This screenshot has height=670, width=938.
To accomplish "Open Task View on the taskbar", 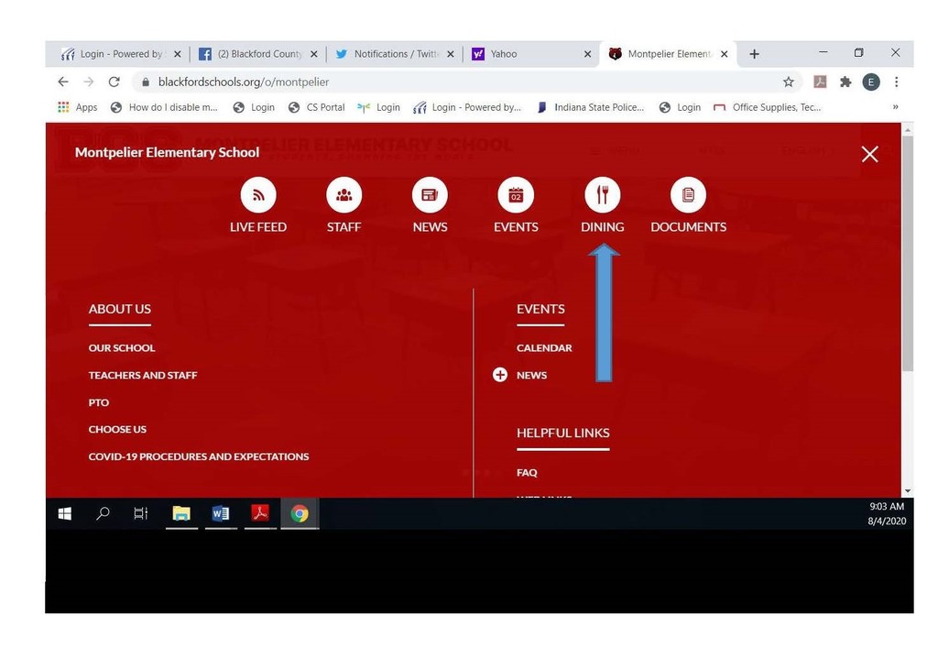I will pos(140,513).
